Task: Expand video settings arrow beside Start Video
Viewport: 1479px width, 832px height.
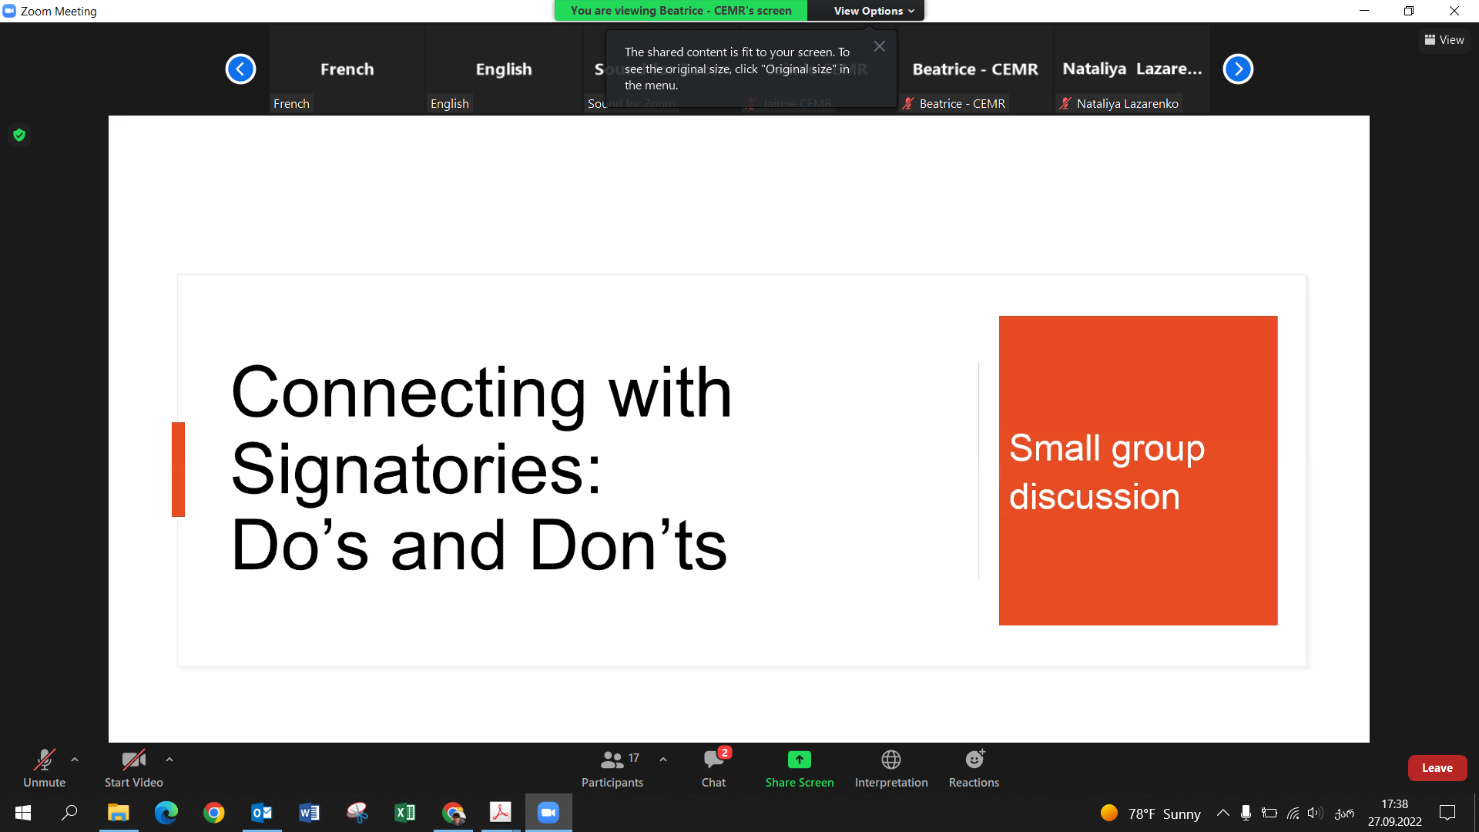Action: 169,760
